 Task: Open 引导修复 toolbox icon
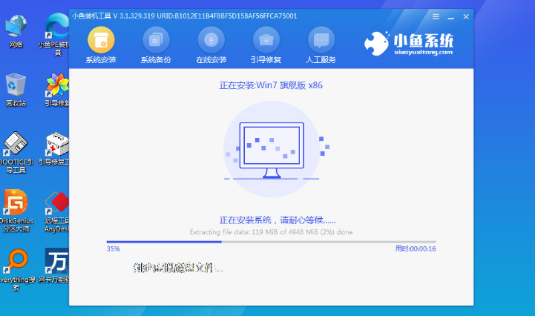pos(266,45)
